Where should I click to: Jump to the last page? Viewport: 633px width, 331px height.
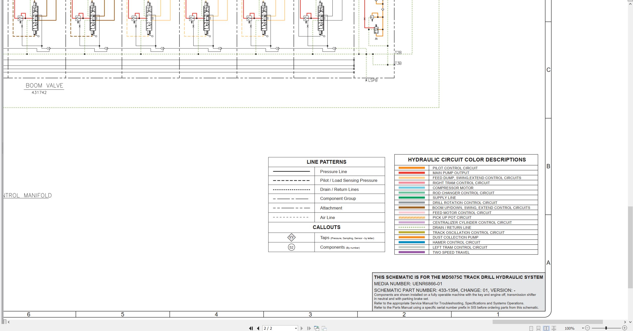309,328
